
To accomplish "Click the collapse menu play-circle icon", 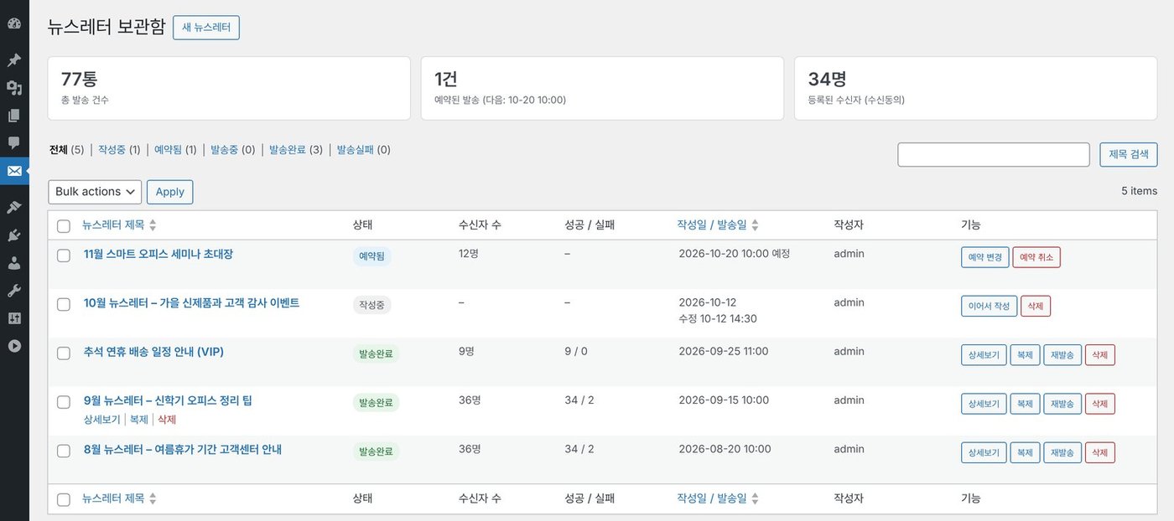I will 14,346.
